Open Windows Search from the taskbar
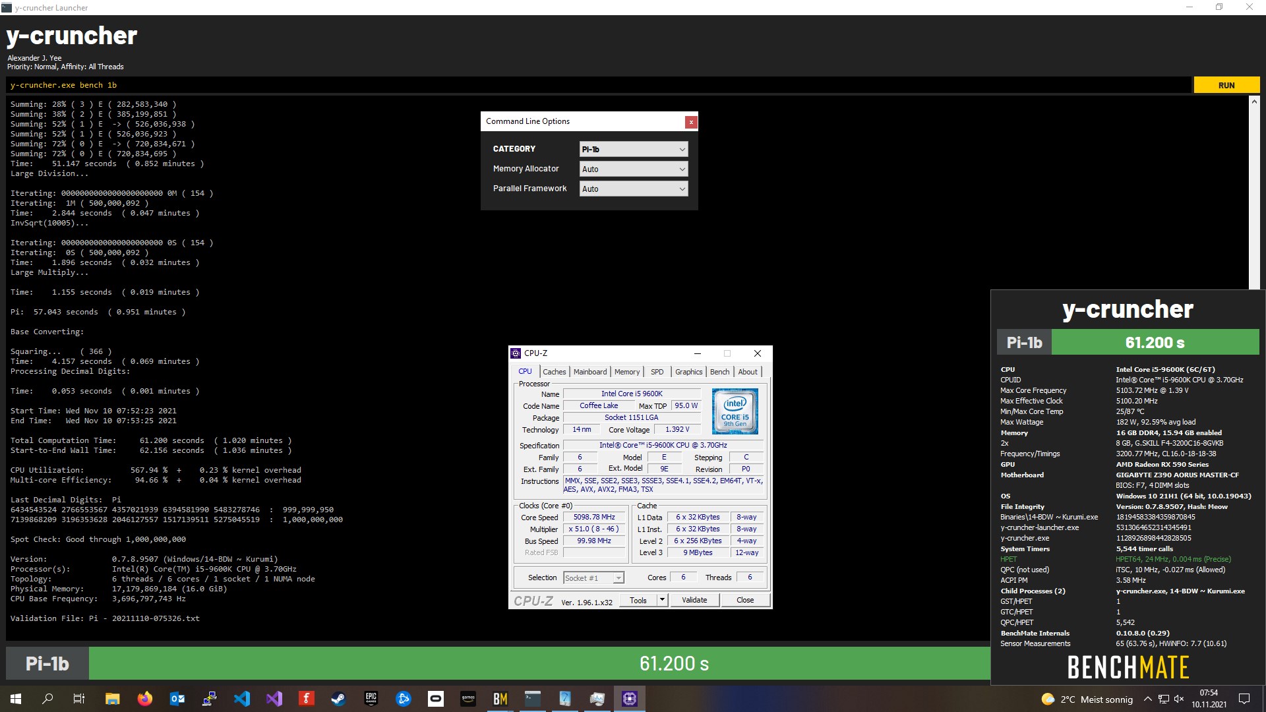Screen dimensions: 1266x712 click(47, 699)
